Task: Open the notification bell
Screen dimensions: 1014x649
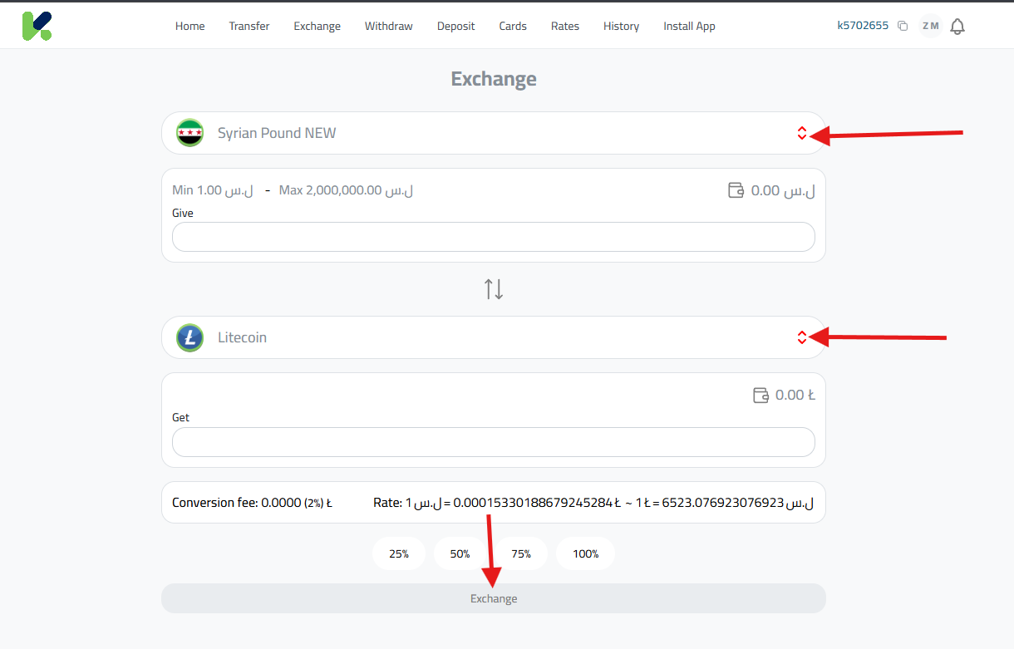Action: pyautogui.click(x=957, y=26)
